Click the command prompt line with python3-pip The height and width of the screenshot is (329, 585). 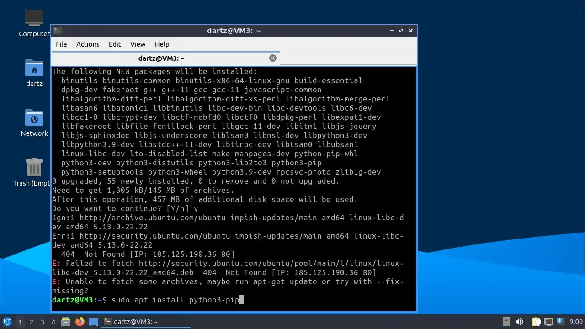[x=149, y=300]
